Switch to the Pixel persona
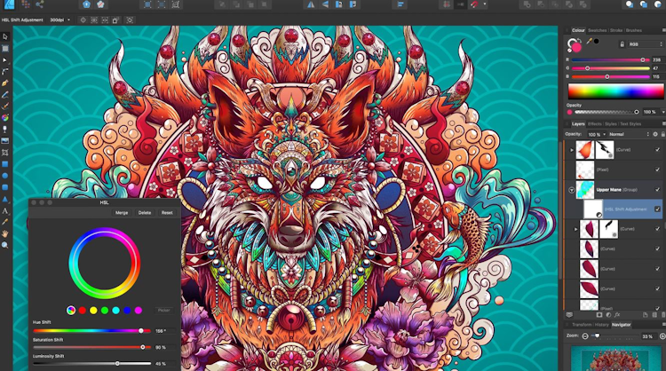The width and height of the screenshot is (666, 371). coord(26,4)
